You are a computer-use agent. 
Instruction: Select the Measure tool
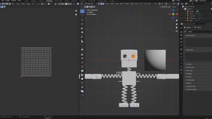(82, 41)
